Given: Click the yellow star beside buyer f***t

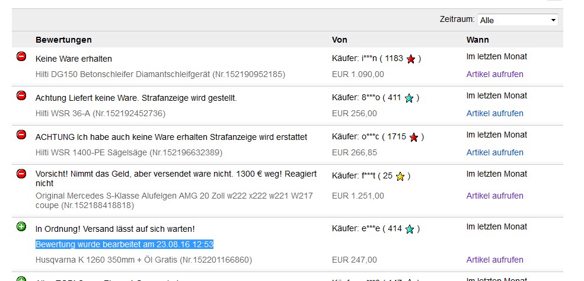Looking at the screenshot, I should coord(400,177).
